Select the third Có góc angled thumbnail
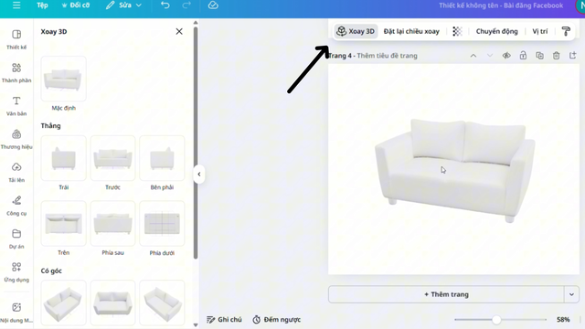 point(162,302)
